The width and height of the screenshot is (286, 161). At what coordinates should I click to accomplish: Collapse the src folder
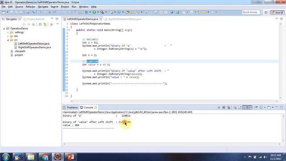tap(8, 40)
